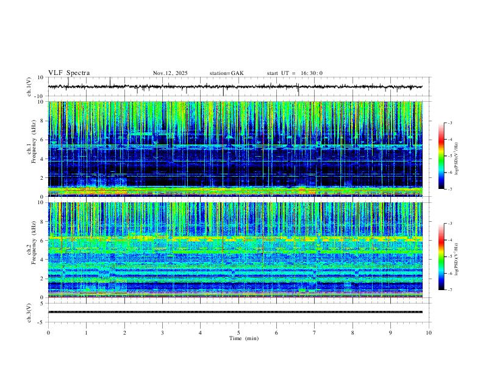Click the time axis tick label "10"
483x373 pixels.
pyautogui.click(x=429, y=333)
